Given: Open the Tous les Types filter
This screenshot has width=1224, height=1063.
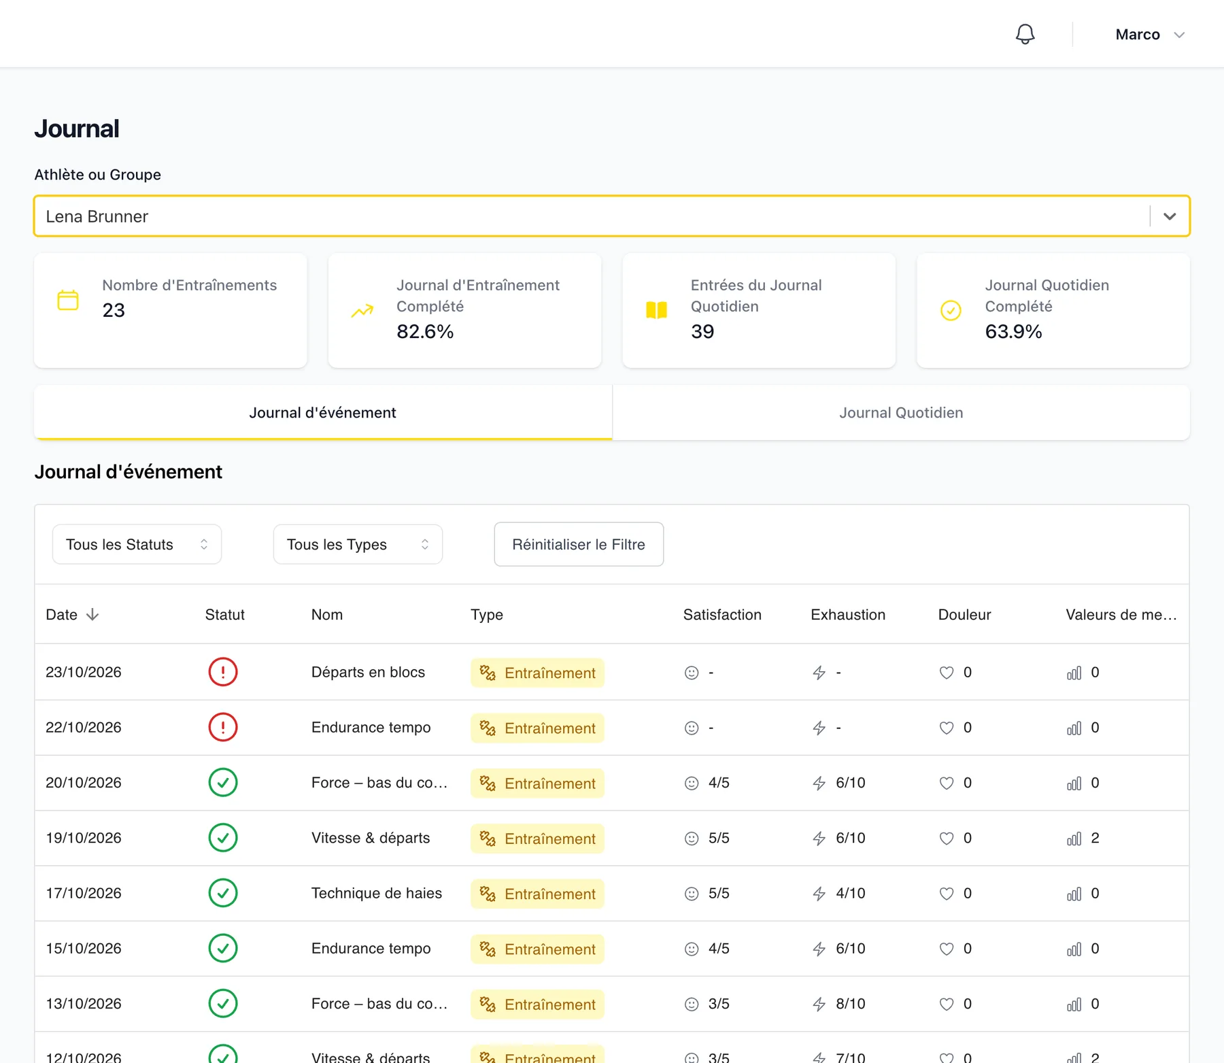Looking at the screenshot, I should click(358, 544).
